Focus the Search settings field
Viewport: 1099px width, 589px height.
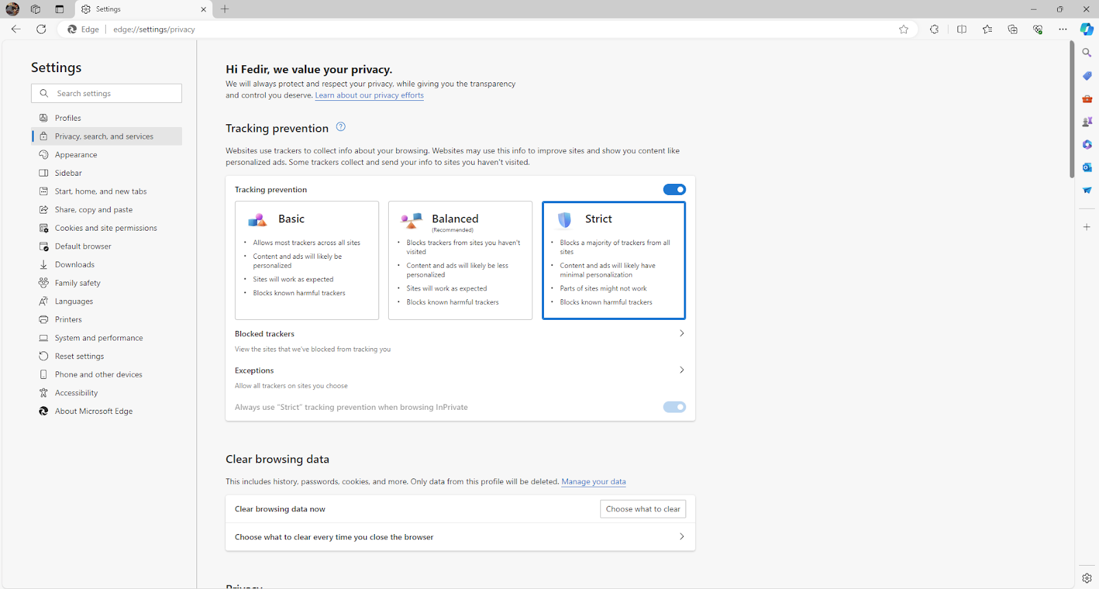pos(106,93)
